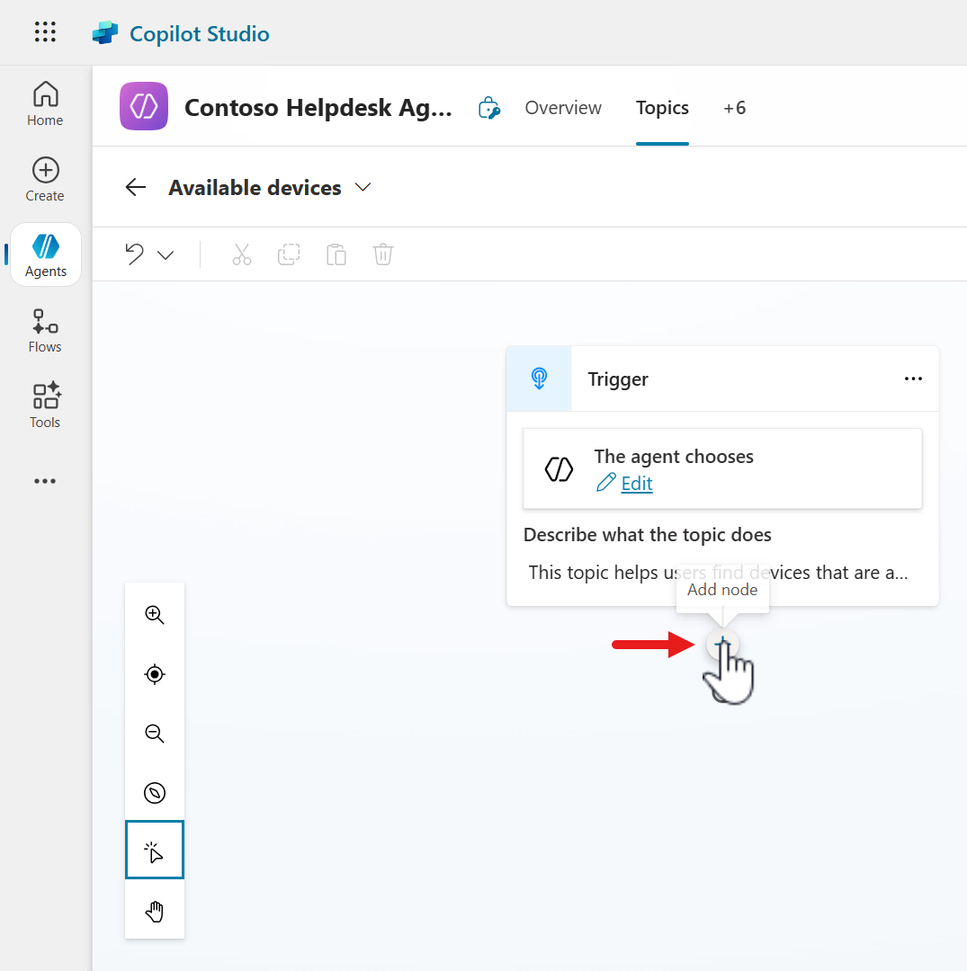Open the undo history dropdown arrow
This screenshot has width=967, height=971.
pos(166,255)
